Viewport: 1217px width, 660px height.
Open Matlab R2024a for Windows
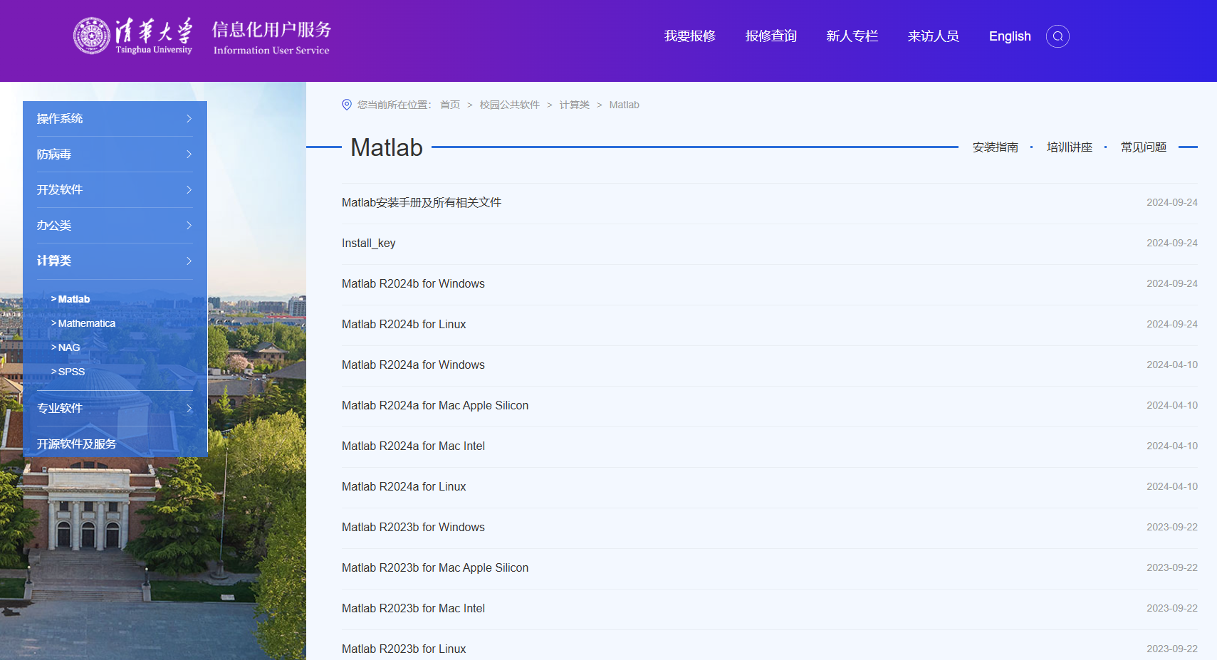pyautogui.click(x=413, y=365)
